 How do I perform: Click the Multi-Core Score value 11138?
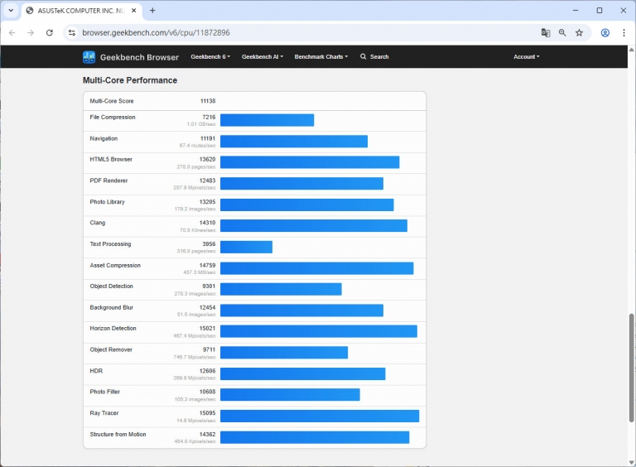[208, 101]
